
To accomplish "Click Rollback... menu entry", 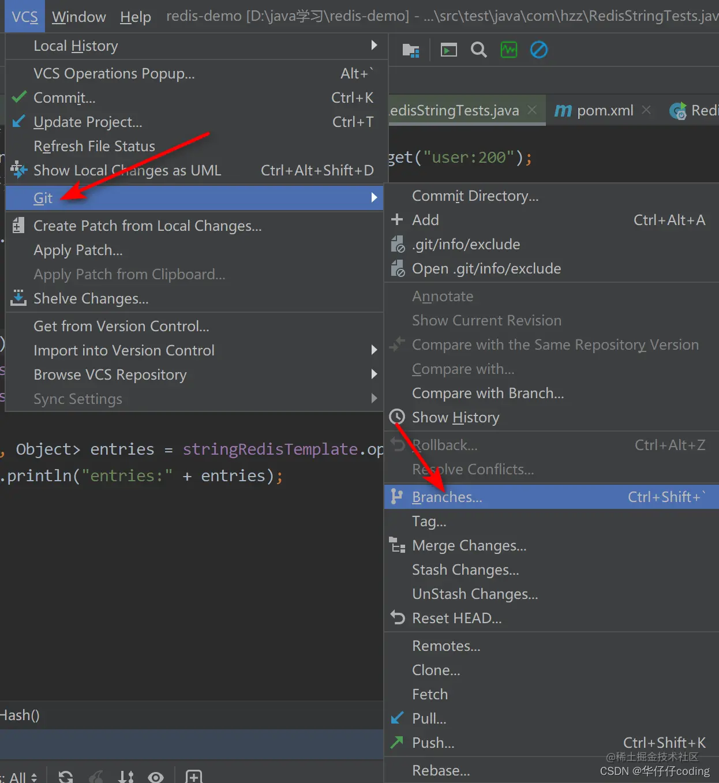I will 552,445.
